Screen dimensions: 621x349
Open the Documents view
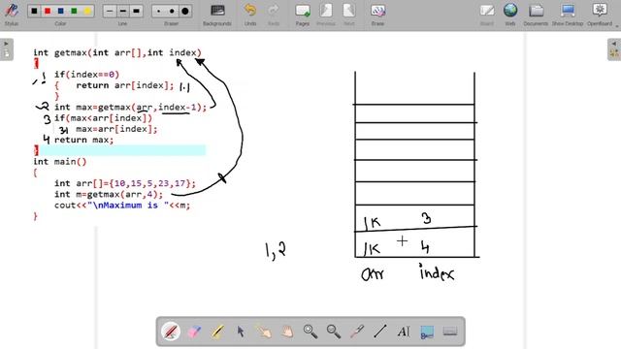(536, 15)
